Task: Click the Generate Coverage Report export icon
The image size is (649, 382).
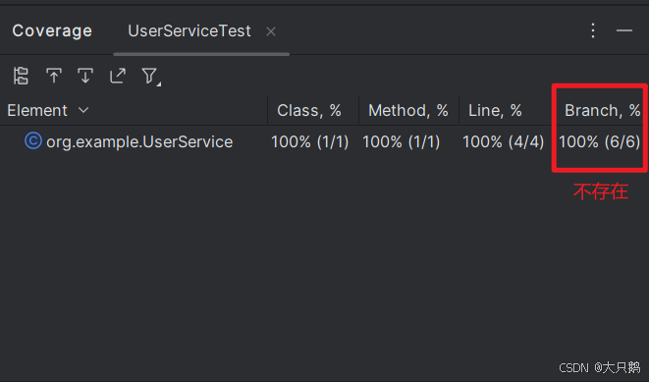Action: point(118,76)
